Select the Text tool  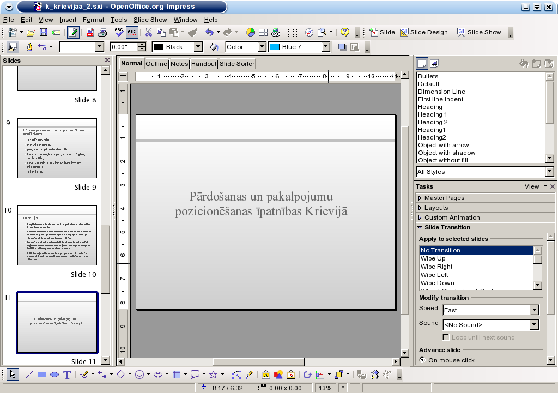pyautogui.click(x=67, y=374)
